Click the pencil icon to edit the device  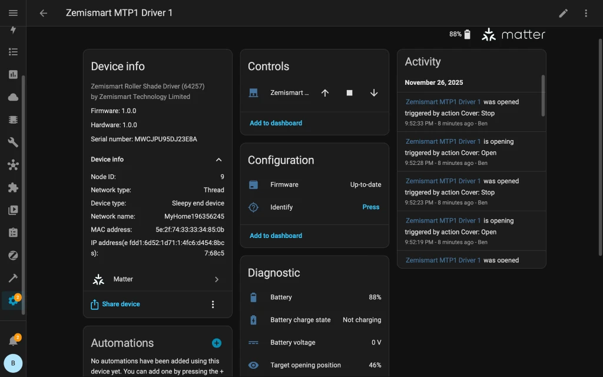click(x=563, y=12)
